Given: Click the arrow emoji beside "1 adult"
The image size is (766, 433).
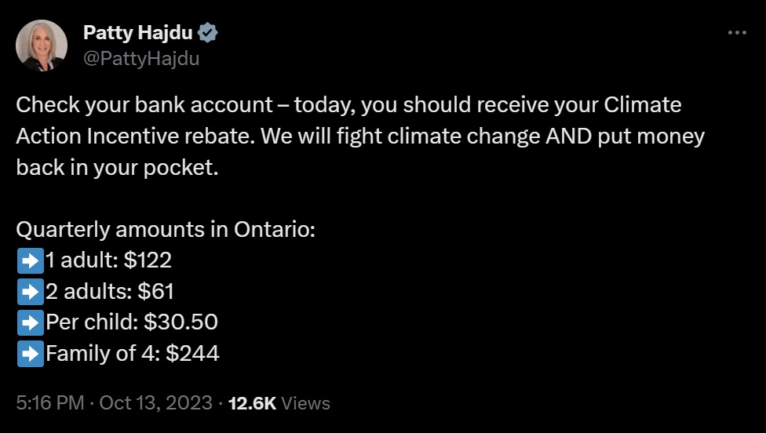Looking at the screenshot, I should click(30, 260).
